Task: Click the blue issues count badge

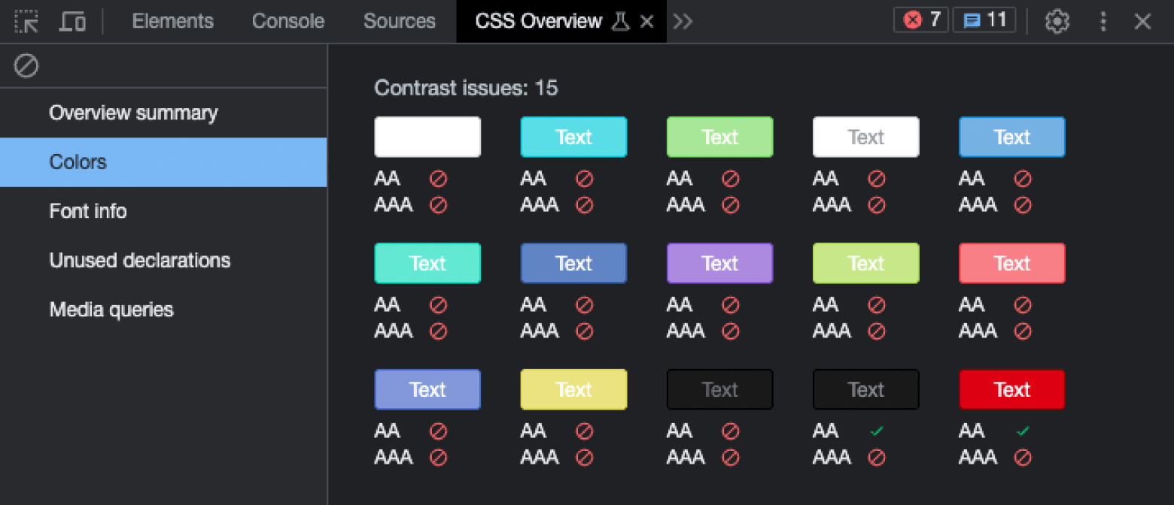Action: click(984, 20)
